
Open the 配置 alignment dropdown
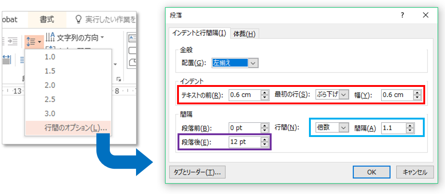click(254, 63)
